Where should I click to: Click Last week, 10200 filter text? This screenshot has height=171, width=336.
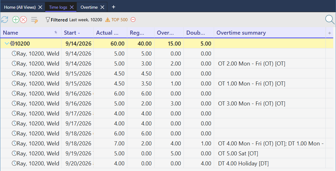click(x=85, y=20)
